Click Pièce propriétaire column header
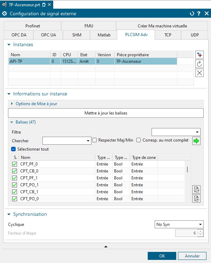Screen dimensions: 211x263 coord(146,55)
